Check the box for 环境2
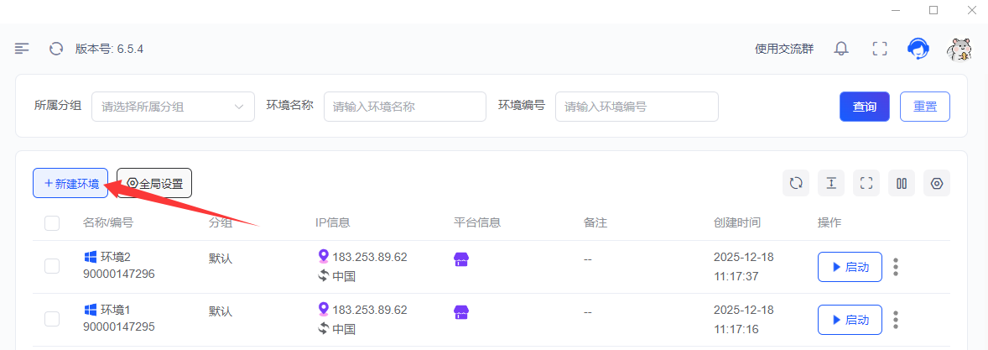Screen dimensions: 988x350 pos(52,266)
